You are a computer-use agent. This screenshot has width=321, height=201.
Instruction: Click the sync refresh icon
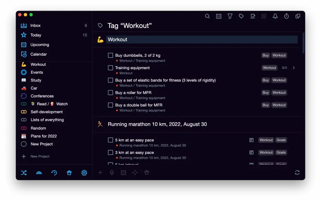297,173
